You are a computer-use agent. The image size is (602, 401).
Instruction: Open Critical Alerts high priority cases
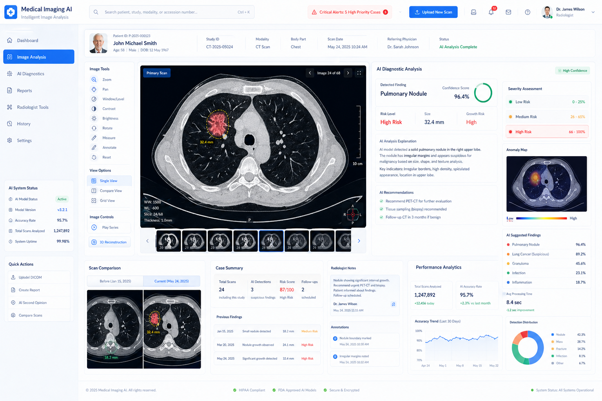(350, 12)
